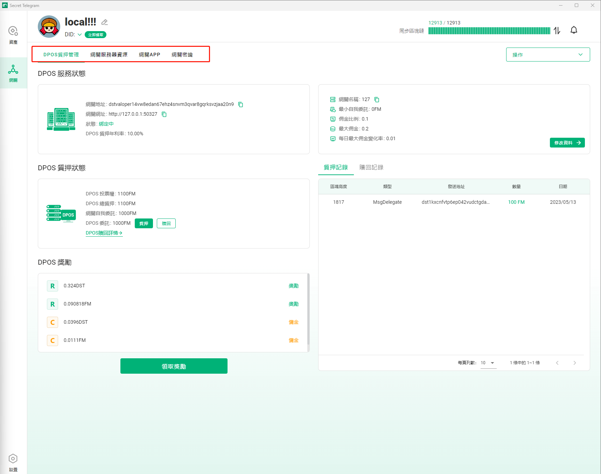Viewport: 601px width, 474px height.
Task: Go to the next page of records
Action: 575,363
